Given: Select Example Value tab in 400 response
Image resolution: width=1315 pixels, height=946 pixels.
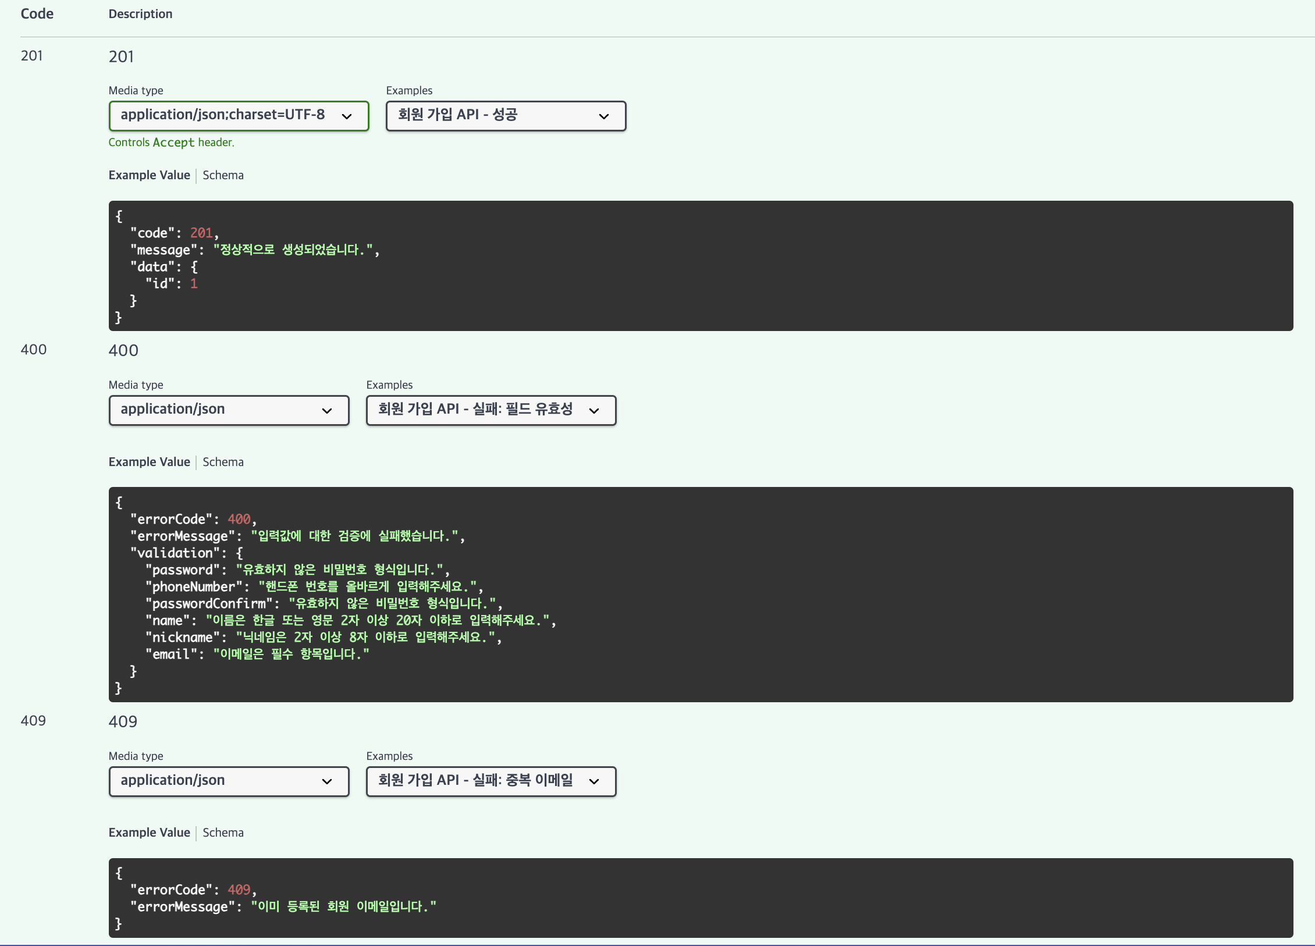Looking at the screenshot, I should (149, 462).
